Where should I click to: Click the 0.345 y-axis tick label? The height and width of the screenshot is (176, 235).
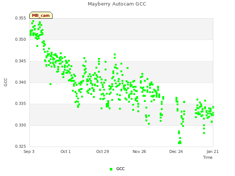coord(21,61)
